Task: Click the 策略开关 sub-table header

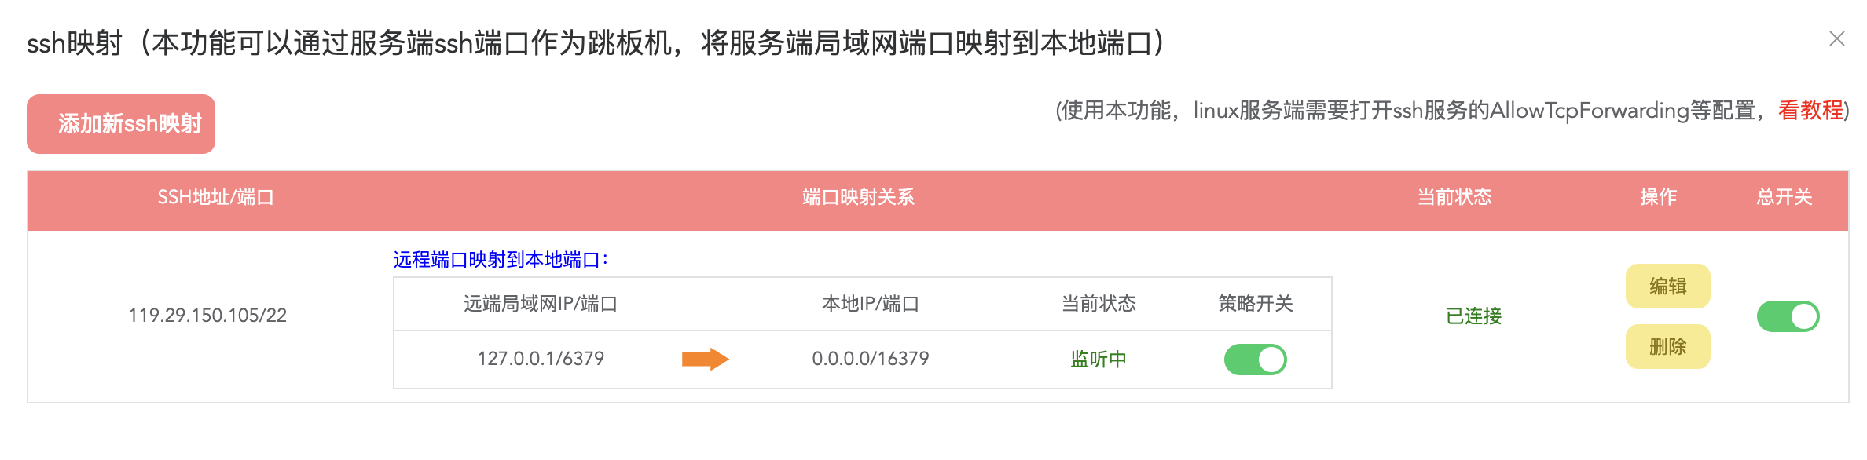Action: coord(1255,304)
